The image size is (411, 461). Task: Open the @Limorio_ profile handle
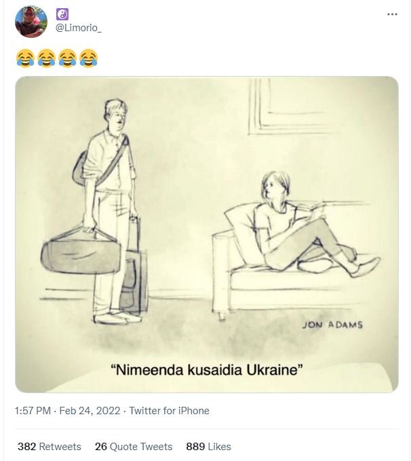[79, 28]
